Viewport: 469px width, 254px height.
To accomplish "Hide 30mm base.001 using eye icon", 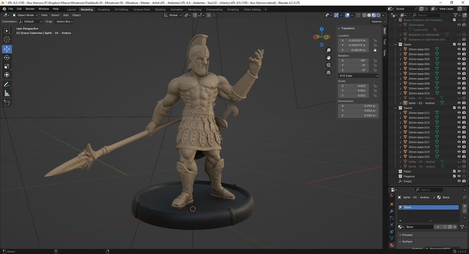I will coord(459,49).
